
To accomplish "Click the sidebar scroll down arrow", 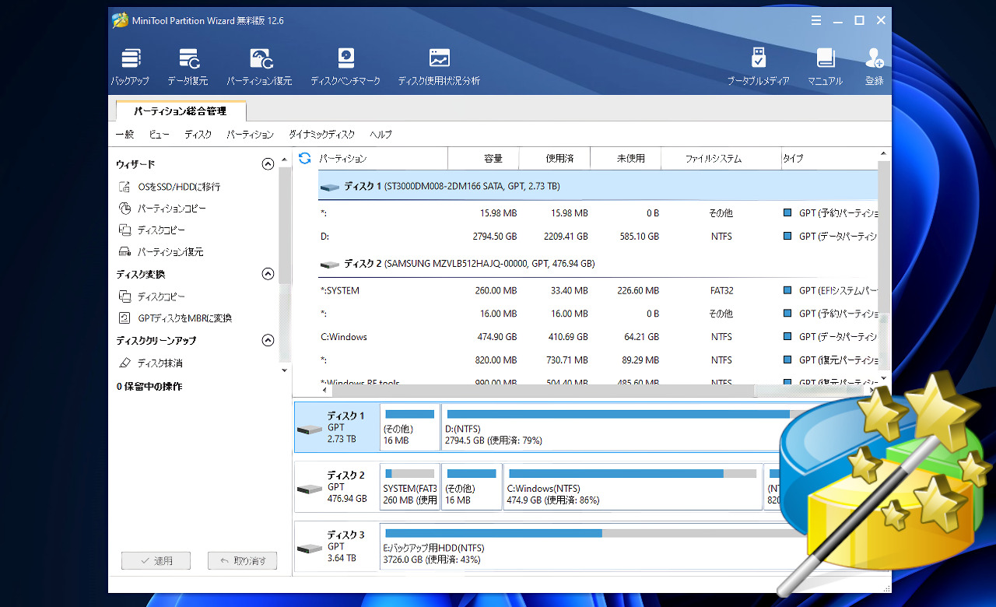I will tap(284, 370).
